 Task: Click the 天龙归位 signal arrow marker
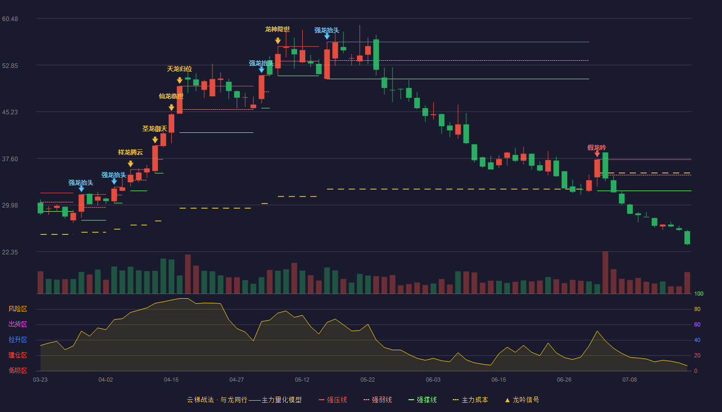tap(179, 80)
